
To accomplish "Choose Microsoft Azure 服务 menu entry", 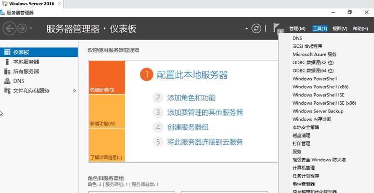I will click(314, 54).
